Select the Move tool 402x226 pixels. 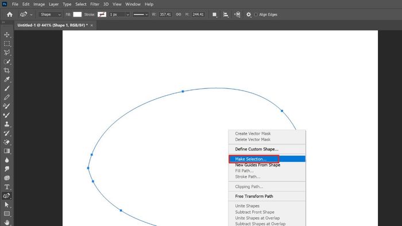tap(7, 34)
